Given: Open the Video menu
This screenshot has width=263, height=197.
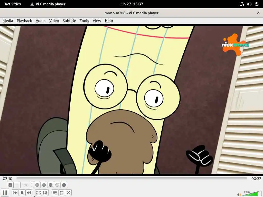Looking at the screenshot, I should 54,21.
